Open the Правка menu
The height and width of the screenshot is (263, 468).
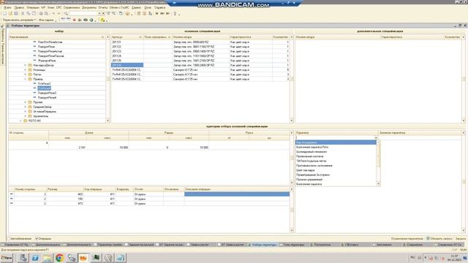[19, 7]
